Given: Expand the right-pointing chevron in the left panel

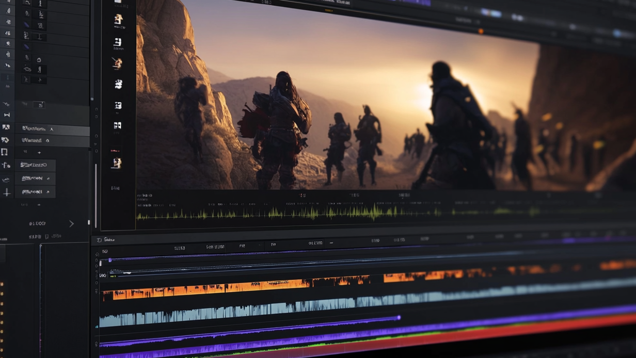Looking at the screenshot, I should 71,223.
